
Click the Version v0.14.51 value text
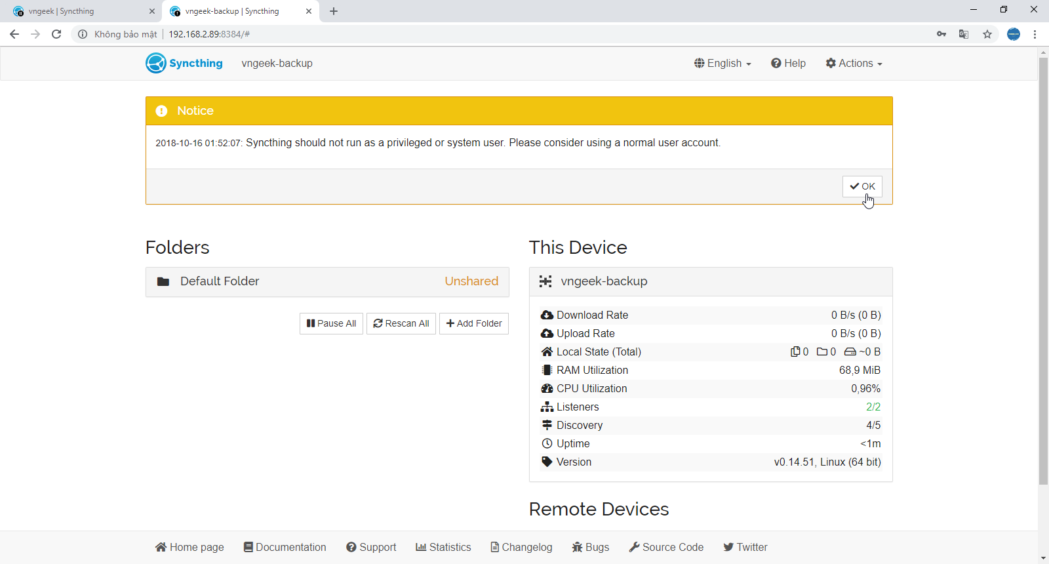827,462
